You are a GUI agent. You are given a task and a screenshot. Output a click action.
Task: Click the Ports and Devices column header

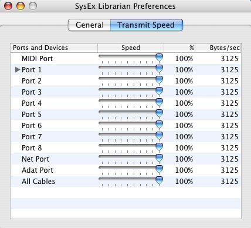coord(54,48)
